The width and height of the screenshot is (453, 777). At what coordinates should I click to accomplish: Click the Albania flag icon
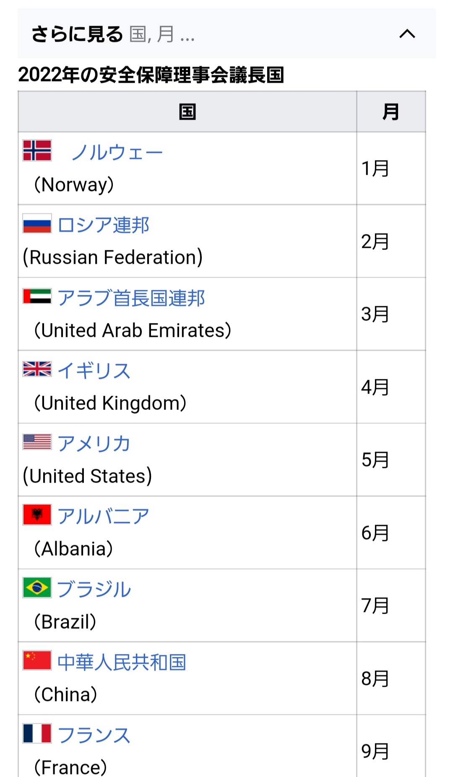tap(37, 515)
